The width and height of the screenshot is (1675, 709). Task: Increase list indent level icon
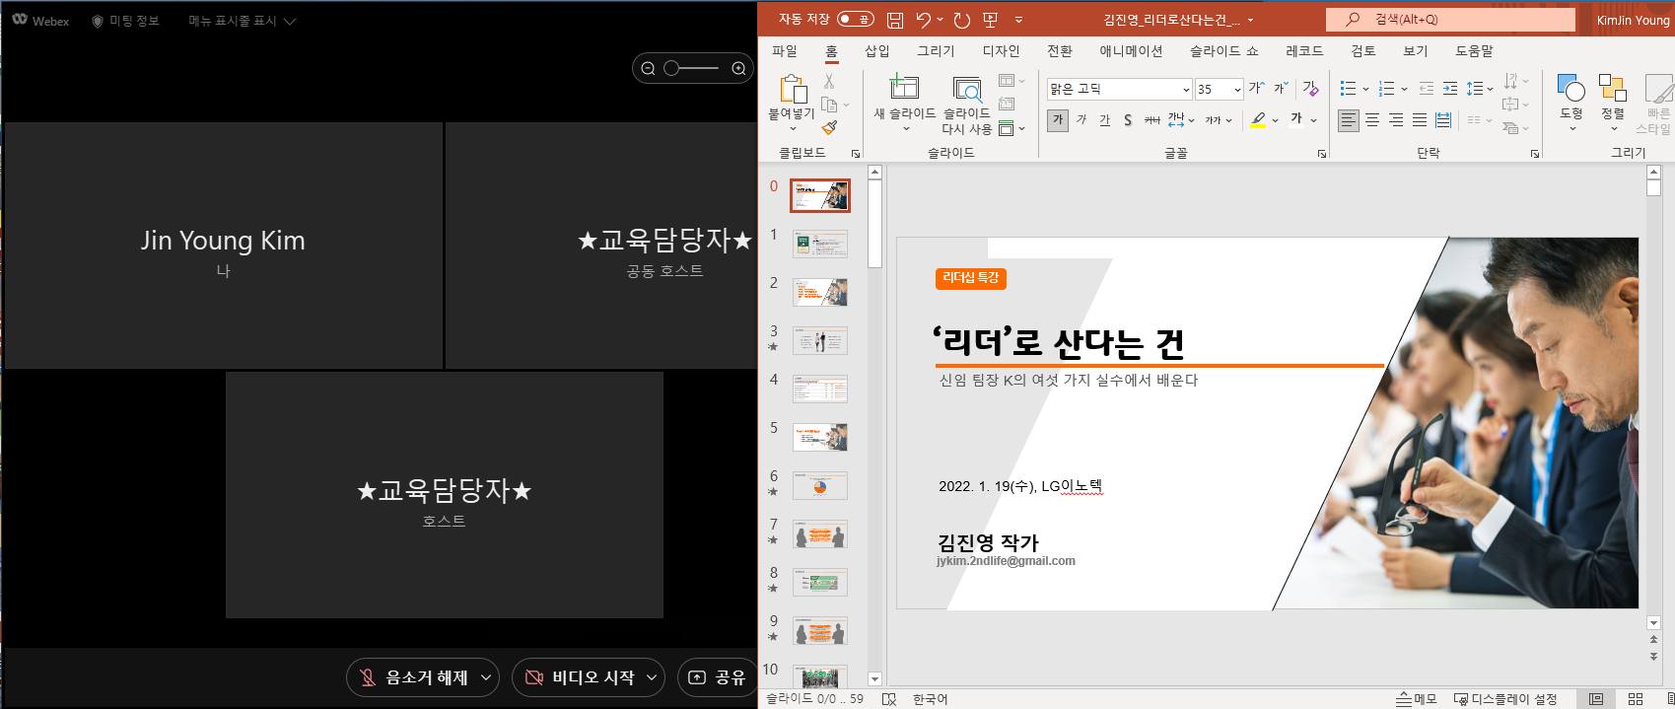pyautogui.click(x=1449, y=89)
